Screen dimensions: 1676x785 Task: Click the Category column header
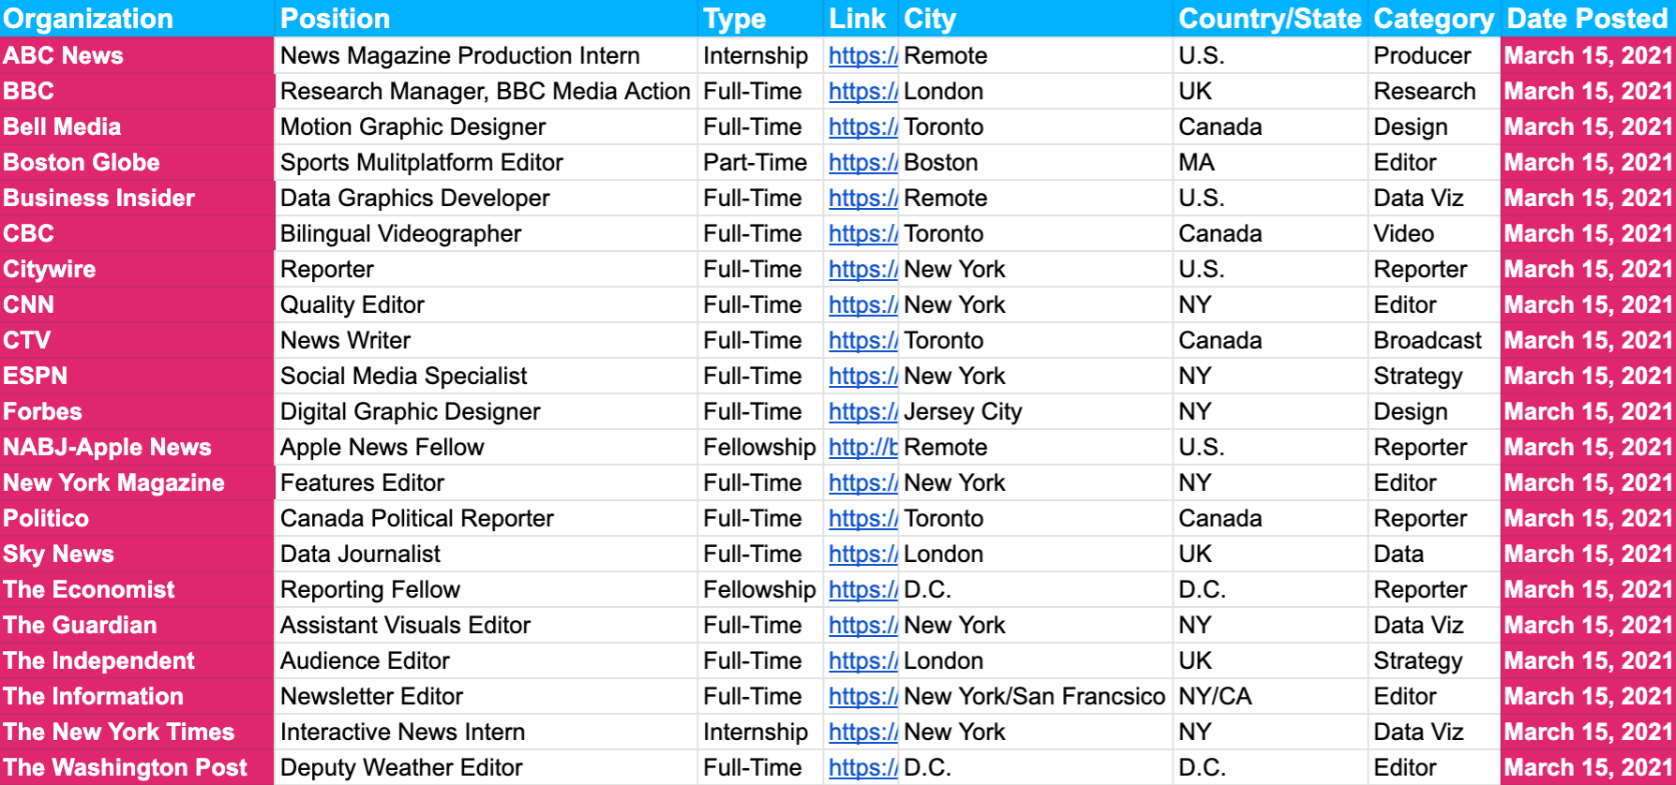1433,19
